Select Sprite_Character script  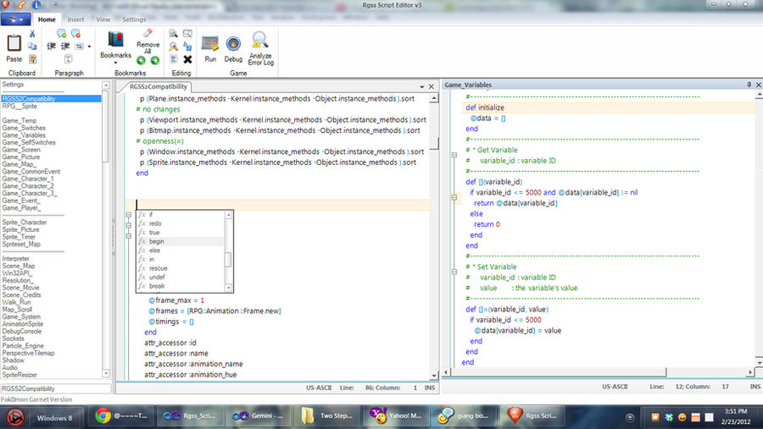(x=25, y=222)
